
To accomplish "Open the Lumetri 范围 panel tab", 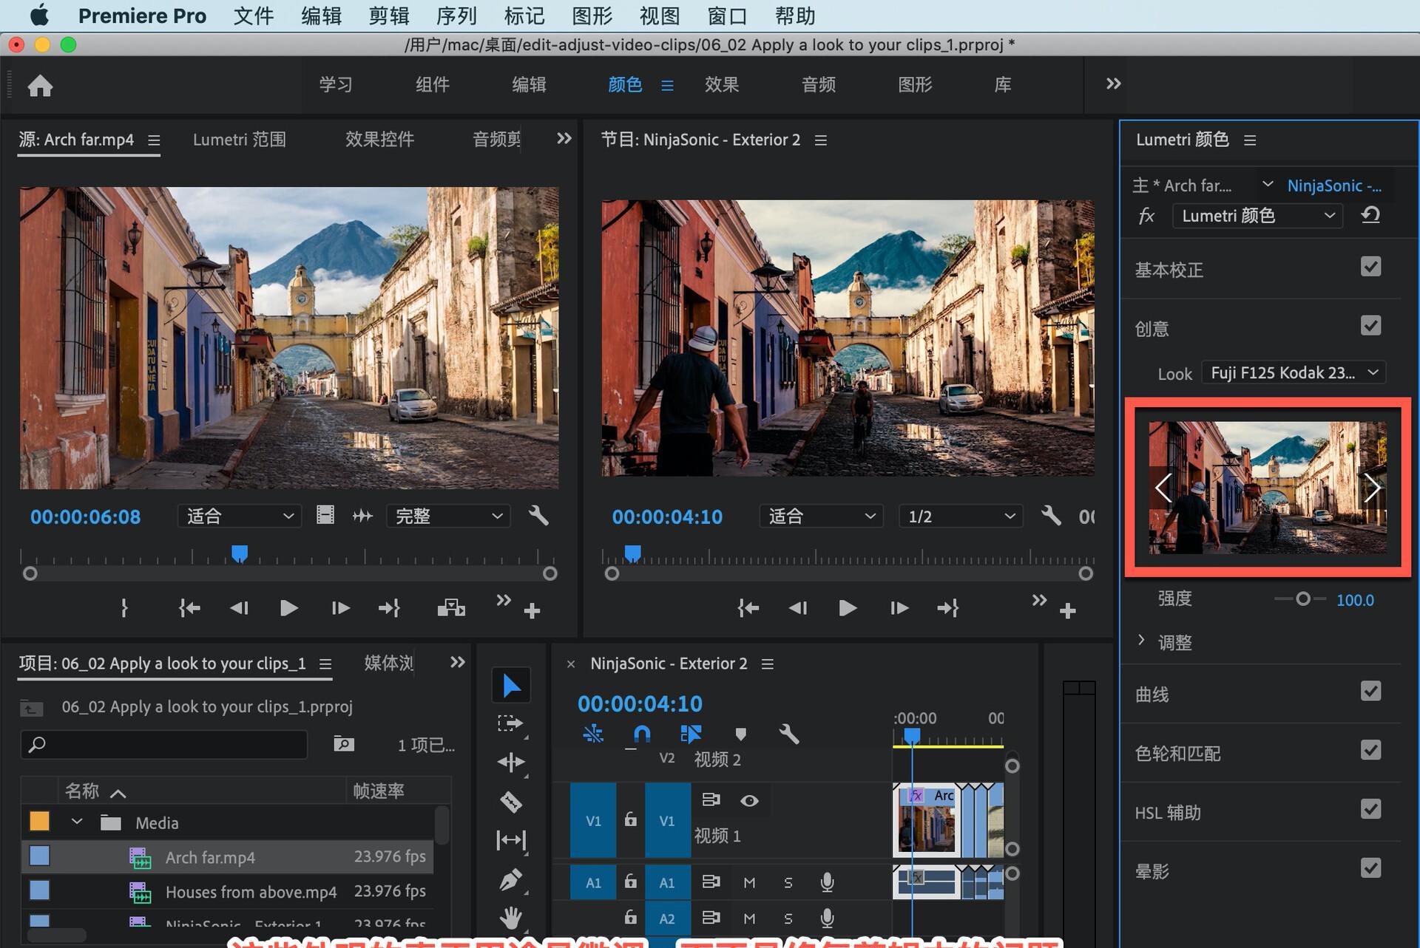I will coord(240,140).
